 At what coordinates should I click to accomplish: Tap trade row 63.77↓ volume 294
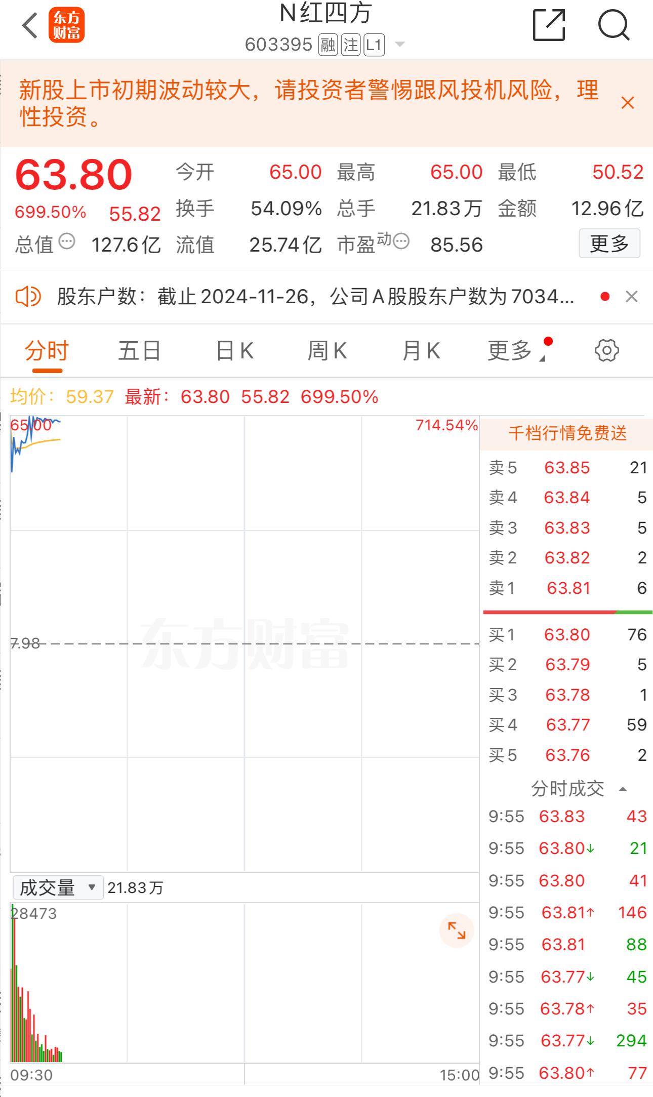(x=567, y=1041)
